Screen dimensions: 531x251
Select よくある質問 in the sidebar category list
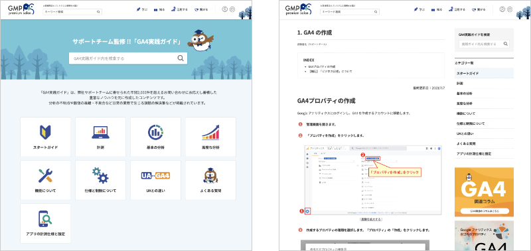click(484, 143)
